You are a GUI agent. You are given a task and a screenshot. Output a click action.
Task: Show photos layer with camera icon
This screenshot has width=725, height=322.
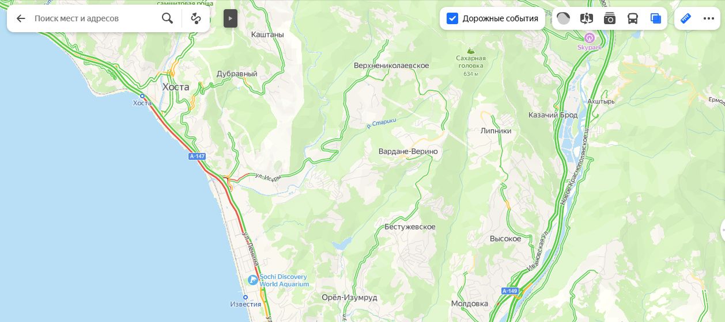[x=610, y=18]
